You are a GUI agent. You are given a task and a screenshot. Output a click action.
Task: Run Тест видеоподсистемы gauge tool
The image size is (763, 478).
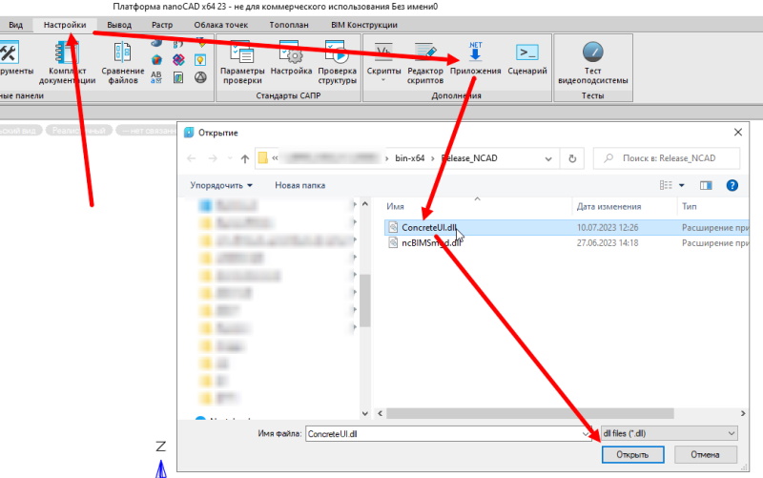coord(592,62)
